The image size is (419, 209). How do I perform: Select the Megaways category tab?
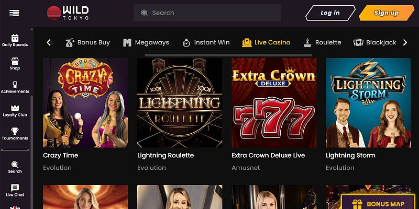click(x=146, y=42)
